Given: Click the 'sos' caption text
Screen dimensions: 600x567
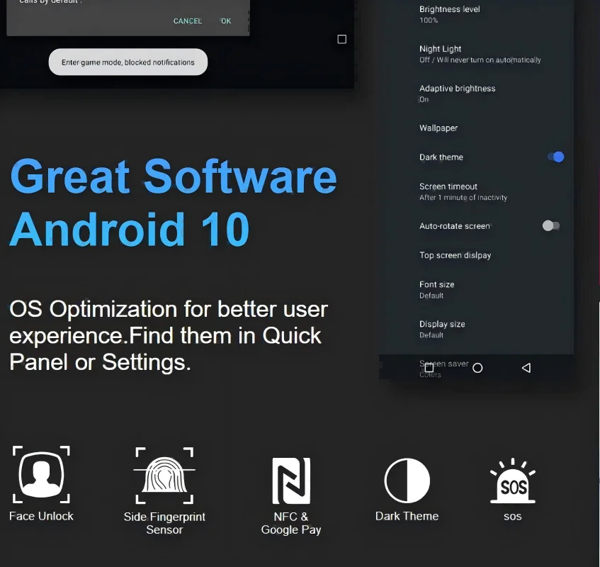Looking at the screenshot, I should tap(513, 516).
